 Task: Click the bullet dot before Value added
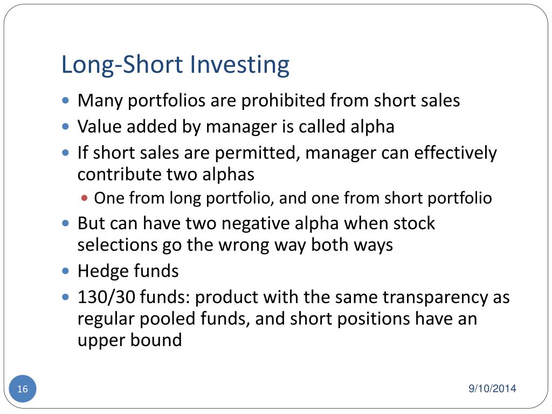pos(65,126)
